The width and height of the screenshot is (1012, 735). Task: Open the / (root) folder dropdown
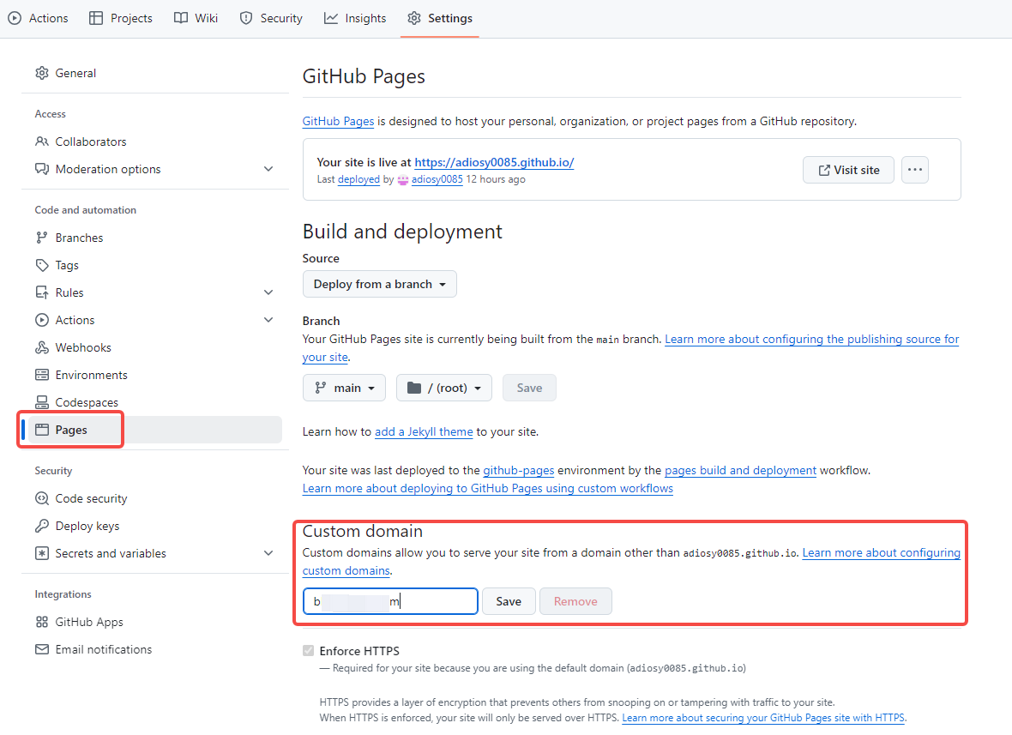click(x=444, y=388)
